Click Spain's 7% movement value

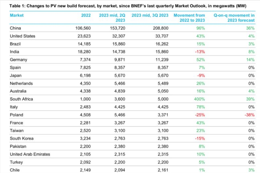pos(202,68)
